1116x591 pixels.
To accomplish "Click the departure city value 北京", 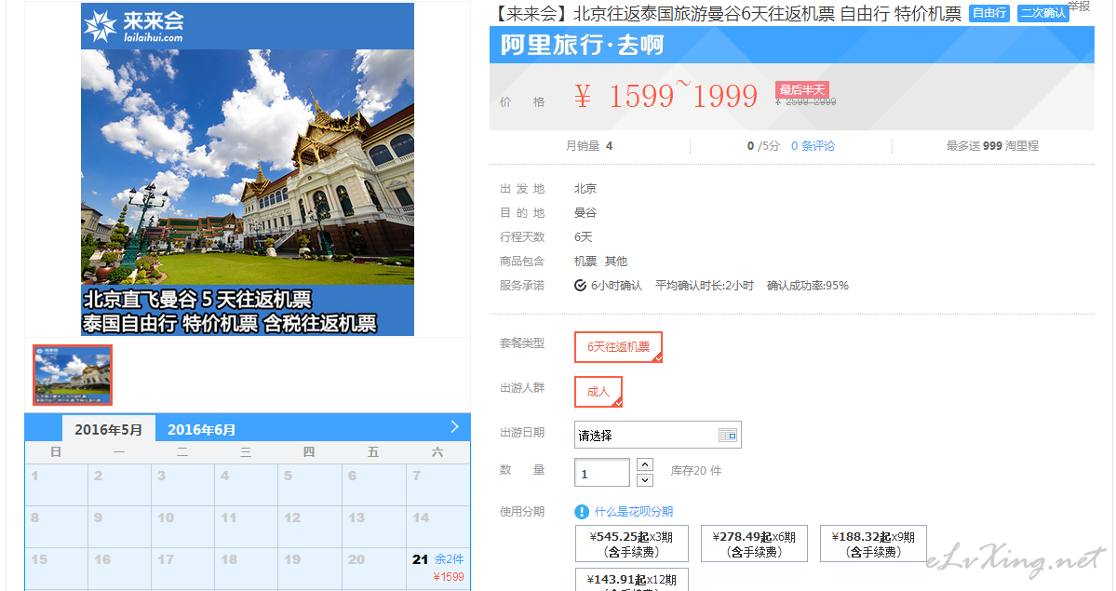I will pyautogui.click(x=585, y=189).
